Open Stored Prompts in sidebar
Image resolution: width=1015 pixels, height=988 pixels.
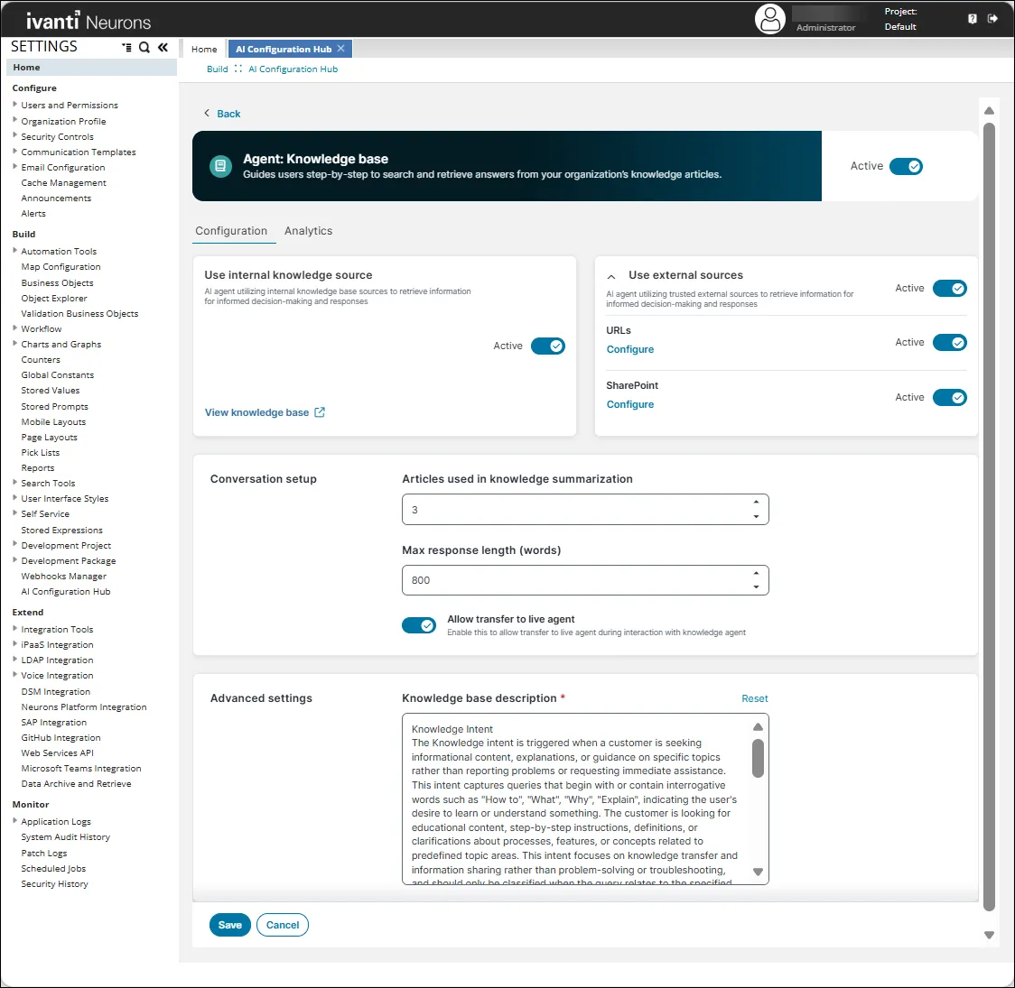click(54, 407)
